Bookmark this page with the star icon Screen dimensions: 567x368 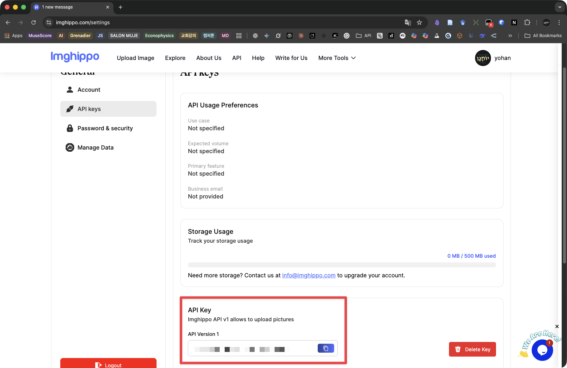click(419, 22)
